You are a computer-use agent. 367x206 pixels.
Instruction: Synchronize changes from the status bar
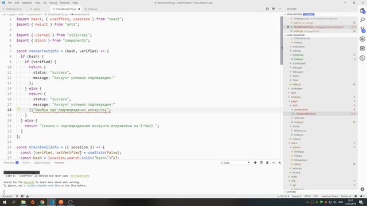[17, 196]
